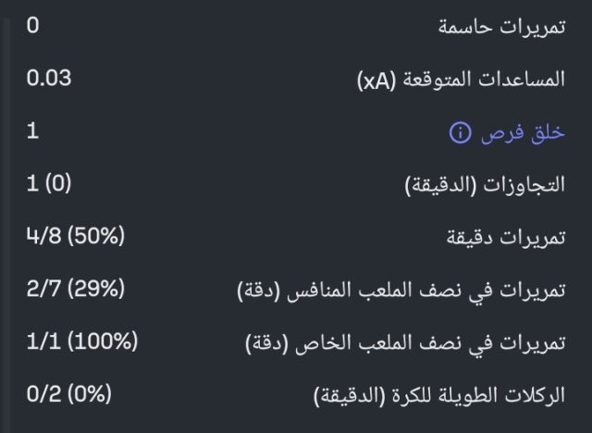592x433 pixels.
Task: Click the info icon beside خلق فرص
Action: [459, 133]
